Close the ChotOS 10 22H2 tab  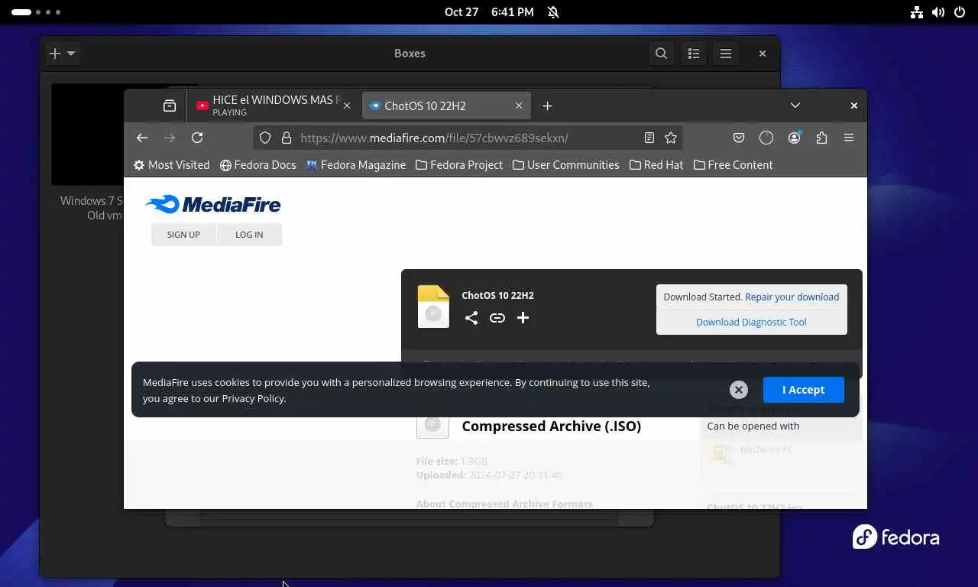pos(519,106)
